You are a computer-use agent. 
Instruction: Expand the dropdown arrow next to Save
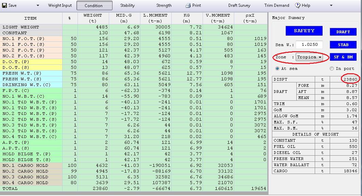point(38,5)
